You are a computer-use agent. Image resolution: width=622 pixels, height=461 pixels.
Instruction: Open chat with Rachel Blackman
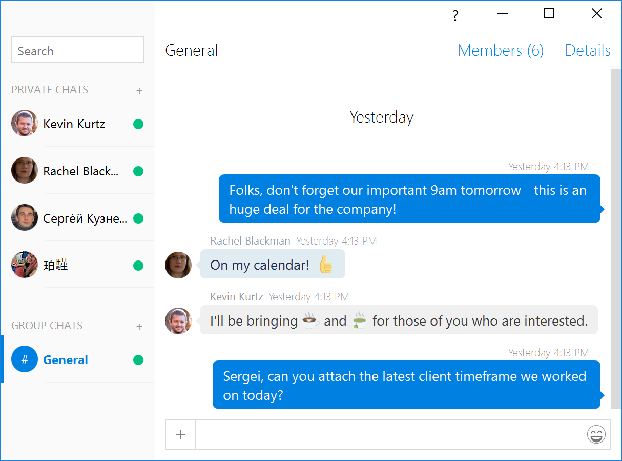tap(81, 171)
